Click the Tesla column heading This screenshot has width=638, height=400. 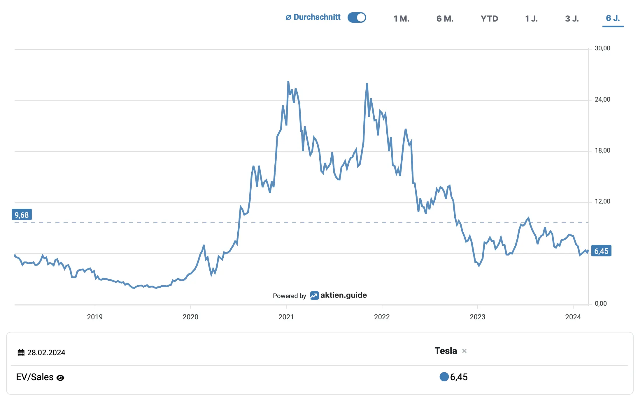(446, 351)
